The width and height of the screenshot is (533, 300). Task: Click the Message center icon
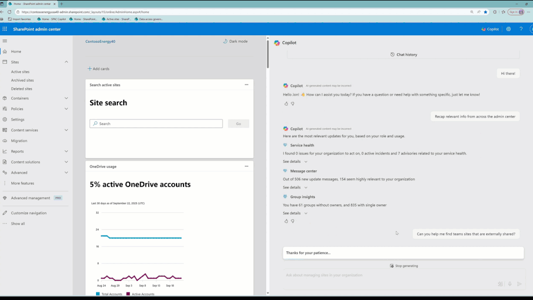285,171
